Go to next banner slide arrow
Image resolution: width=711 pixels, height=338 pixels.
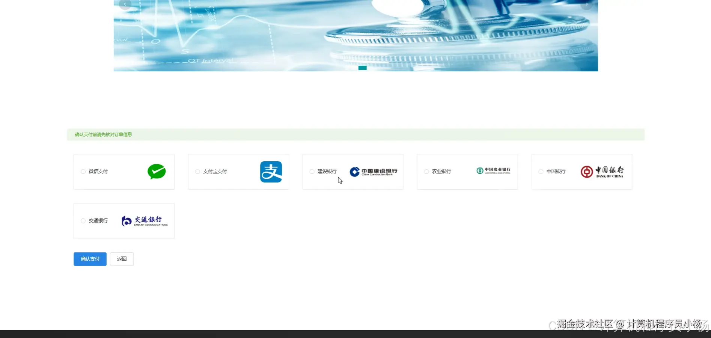tap(586, 4)
